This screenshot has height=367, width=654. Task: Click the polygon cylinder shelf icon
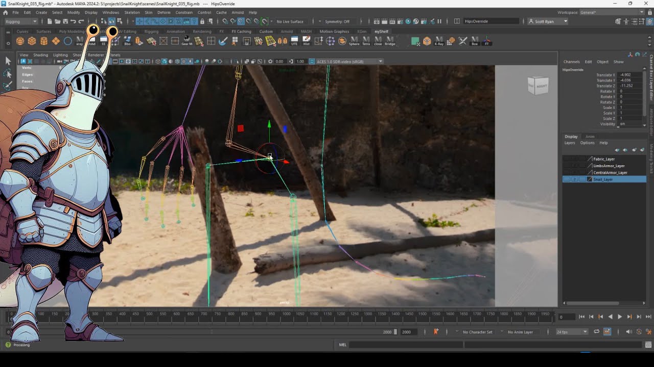[x=44, y=41]
